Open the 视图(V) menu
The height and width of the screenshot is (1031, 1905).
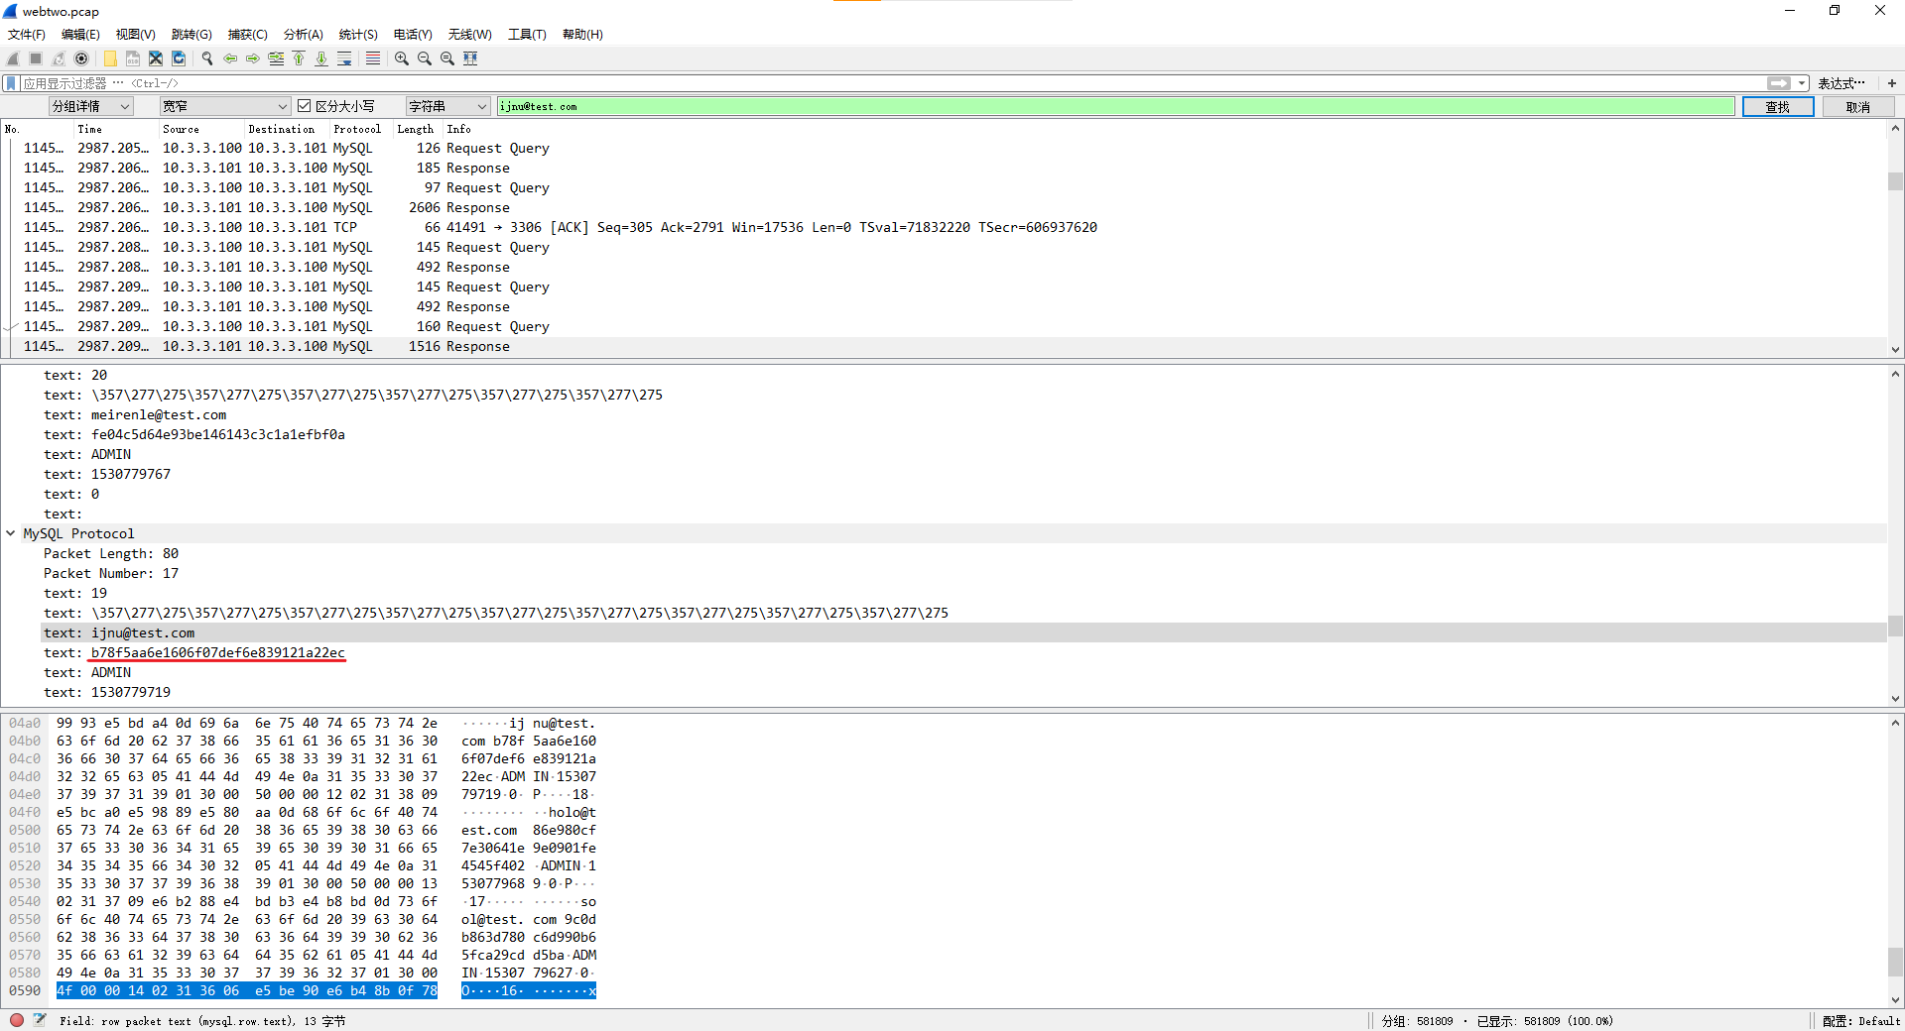[136, 35]
